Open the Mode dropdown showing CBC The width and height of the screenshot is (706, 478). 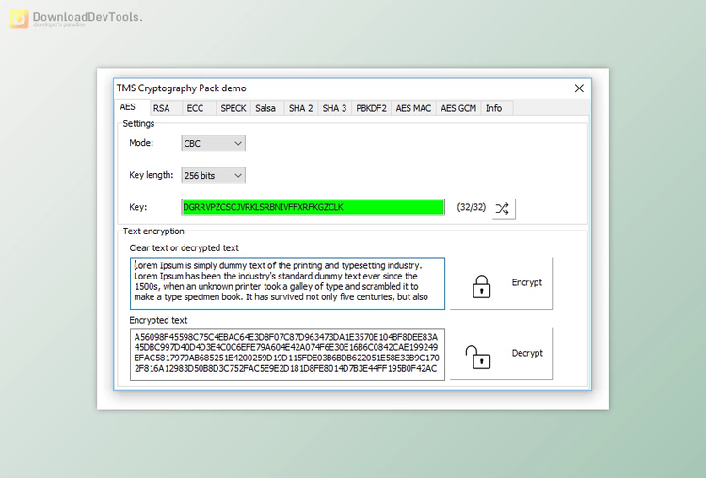pos(213,143)
